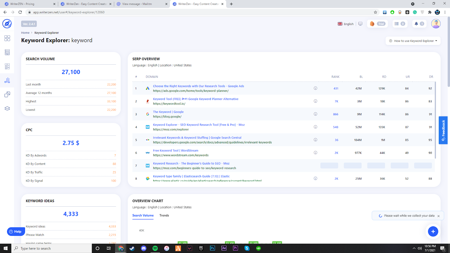Switch to the Trends chart tab

point(164,216)
